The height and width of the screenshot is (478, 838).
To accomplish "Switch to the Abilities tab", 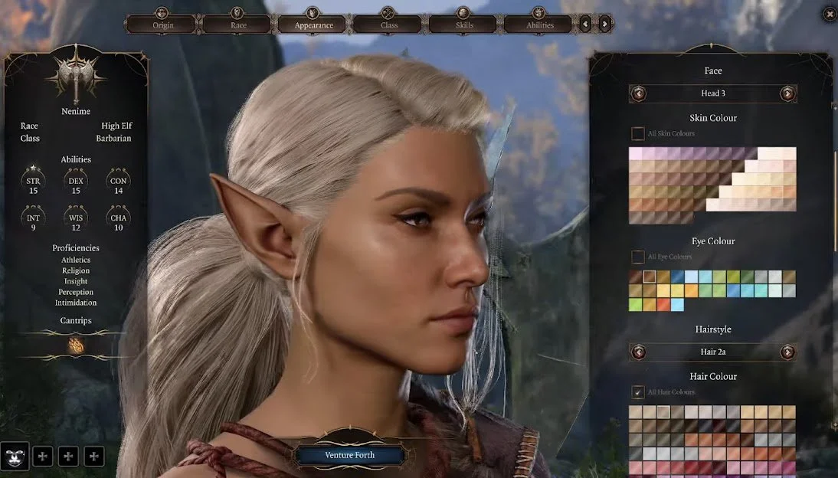I will click(540, 25).
